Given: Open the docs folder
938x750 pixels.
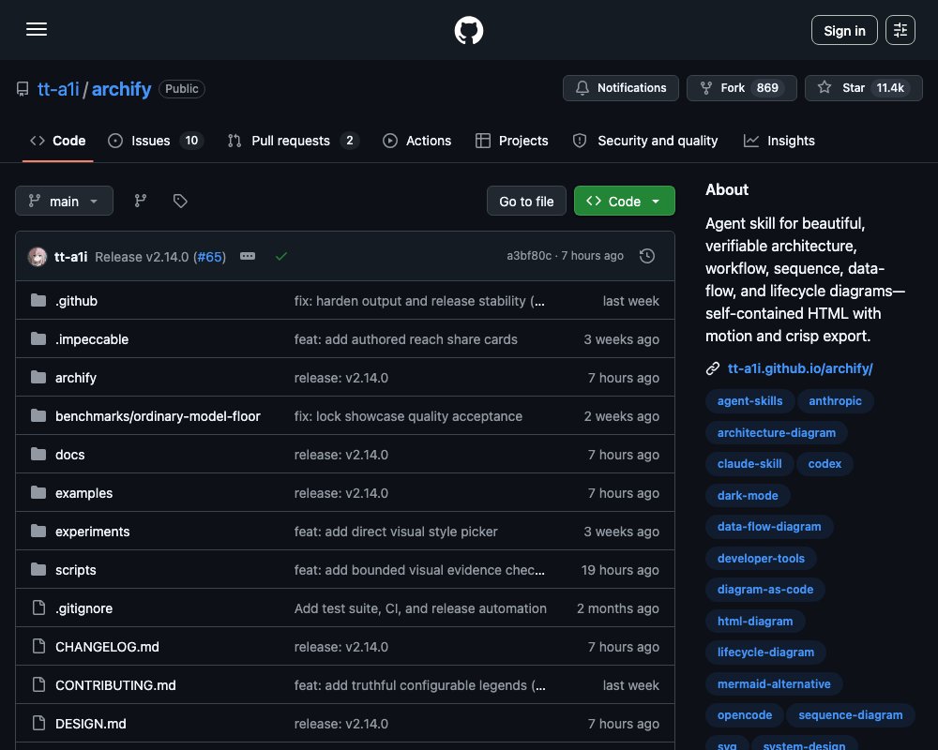Looking at the screenshot, I should (x=69, y=455).
